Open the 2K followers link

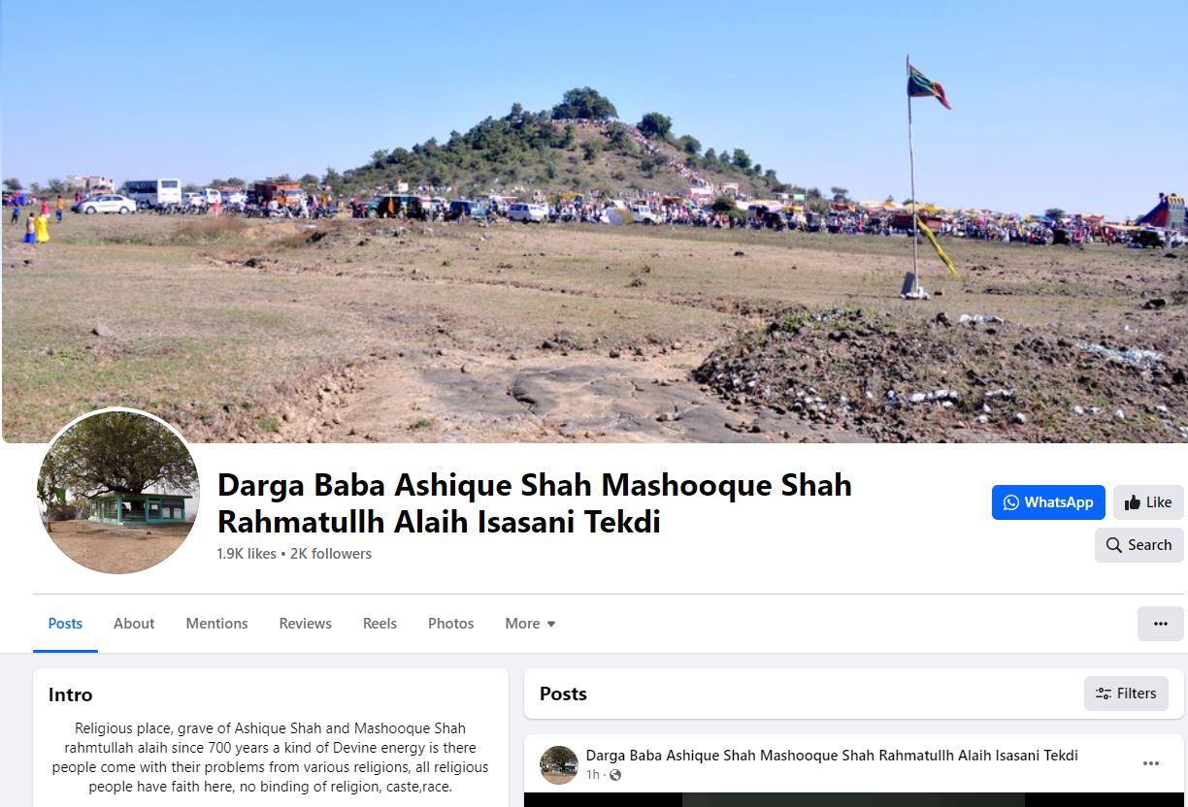[331, 554]
